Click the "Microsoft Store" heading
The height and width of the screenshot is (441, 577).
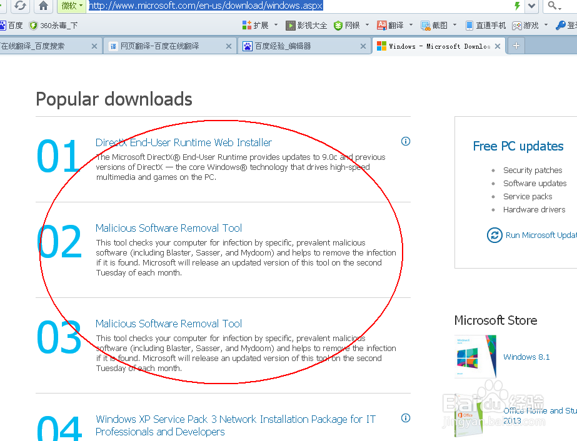(496, 320)
